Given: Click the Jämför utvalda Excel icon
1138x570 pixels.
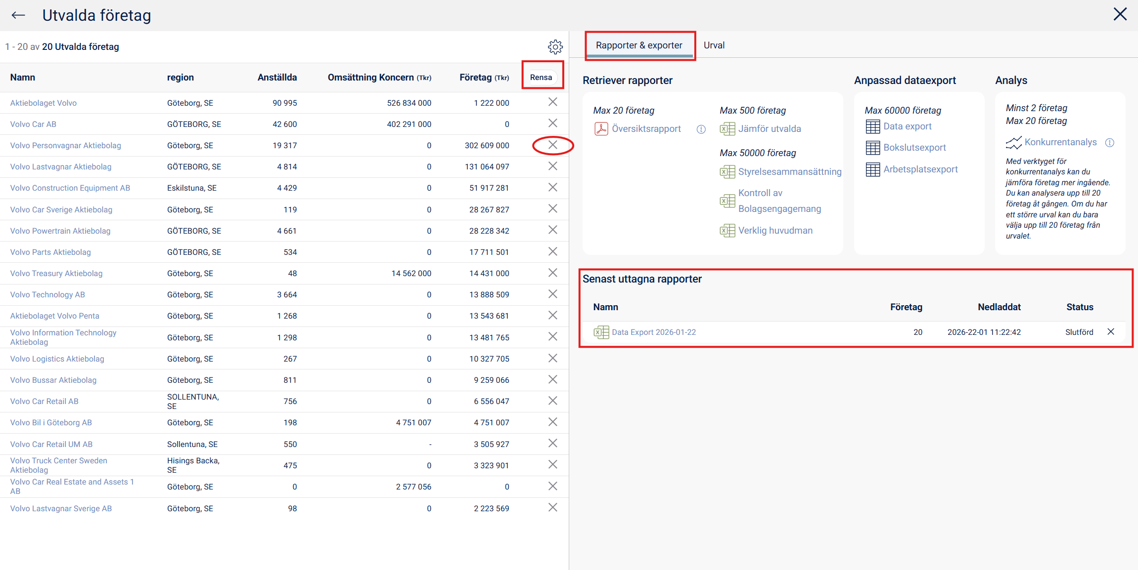Looking at the screenshot, I should point(727,129).
